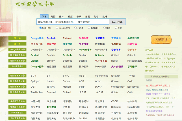Visit the Elsevier website link

(115, 76)
